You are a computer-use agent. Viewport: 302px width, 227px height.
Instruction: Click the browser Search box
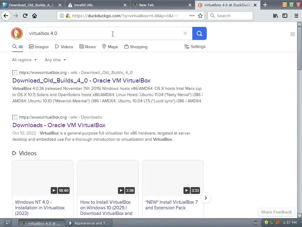click(x=230, y=16)
